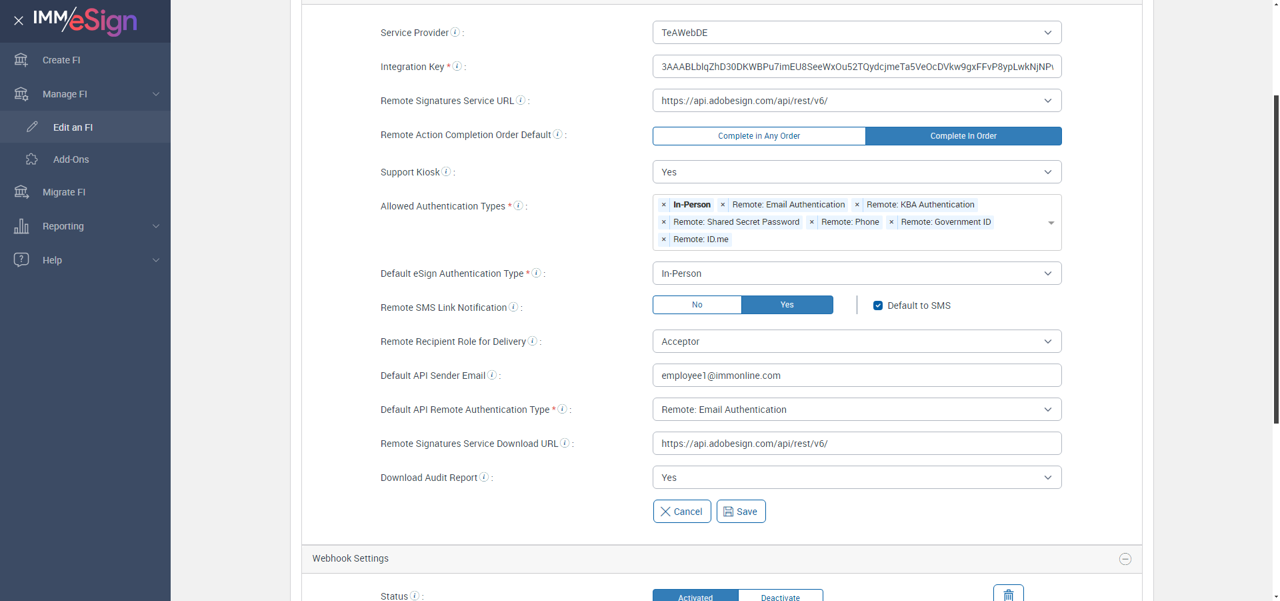
Task: Open Default eSign Authentication Type dropdown
Action: [x=857, y=273]
